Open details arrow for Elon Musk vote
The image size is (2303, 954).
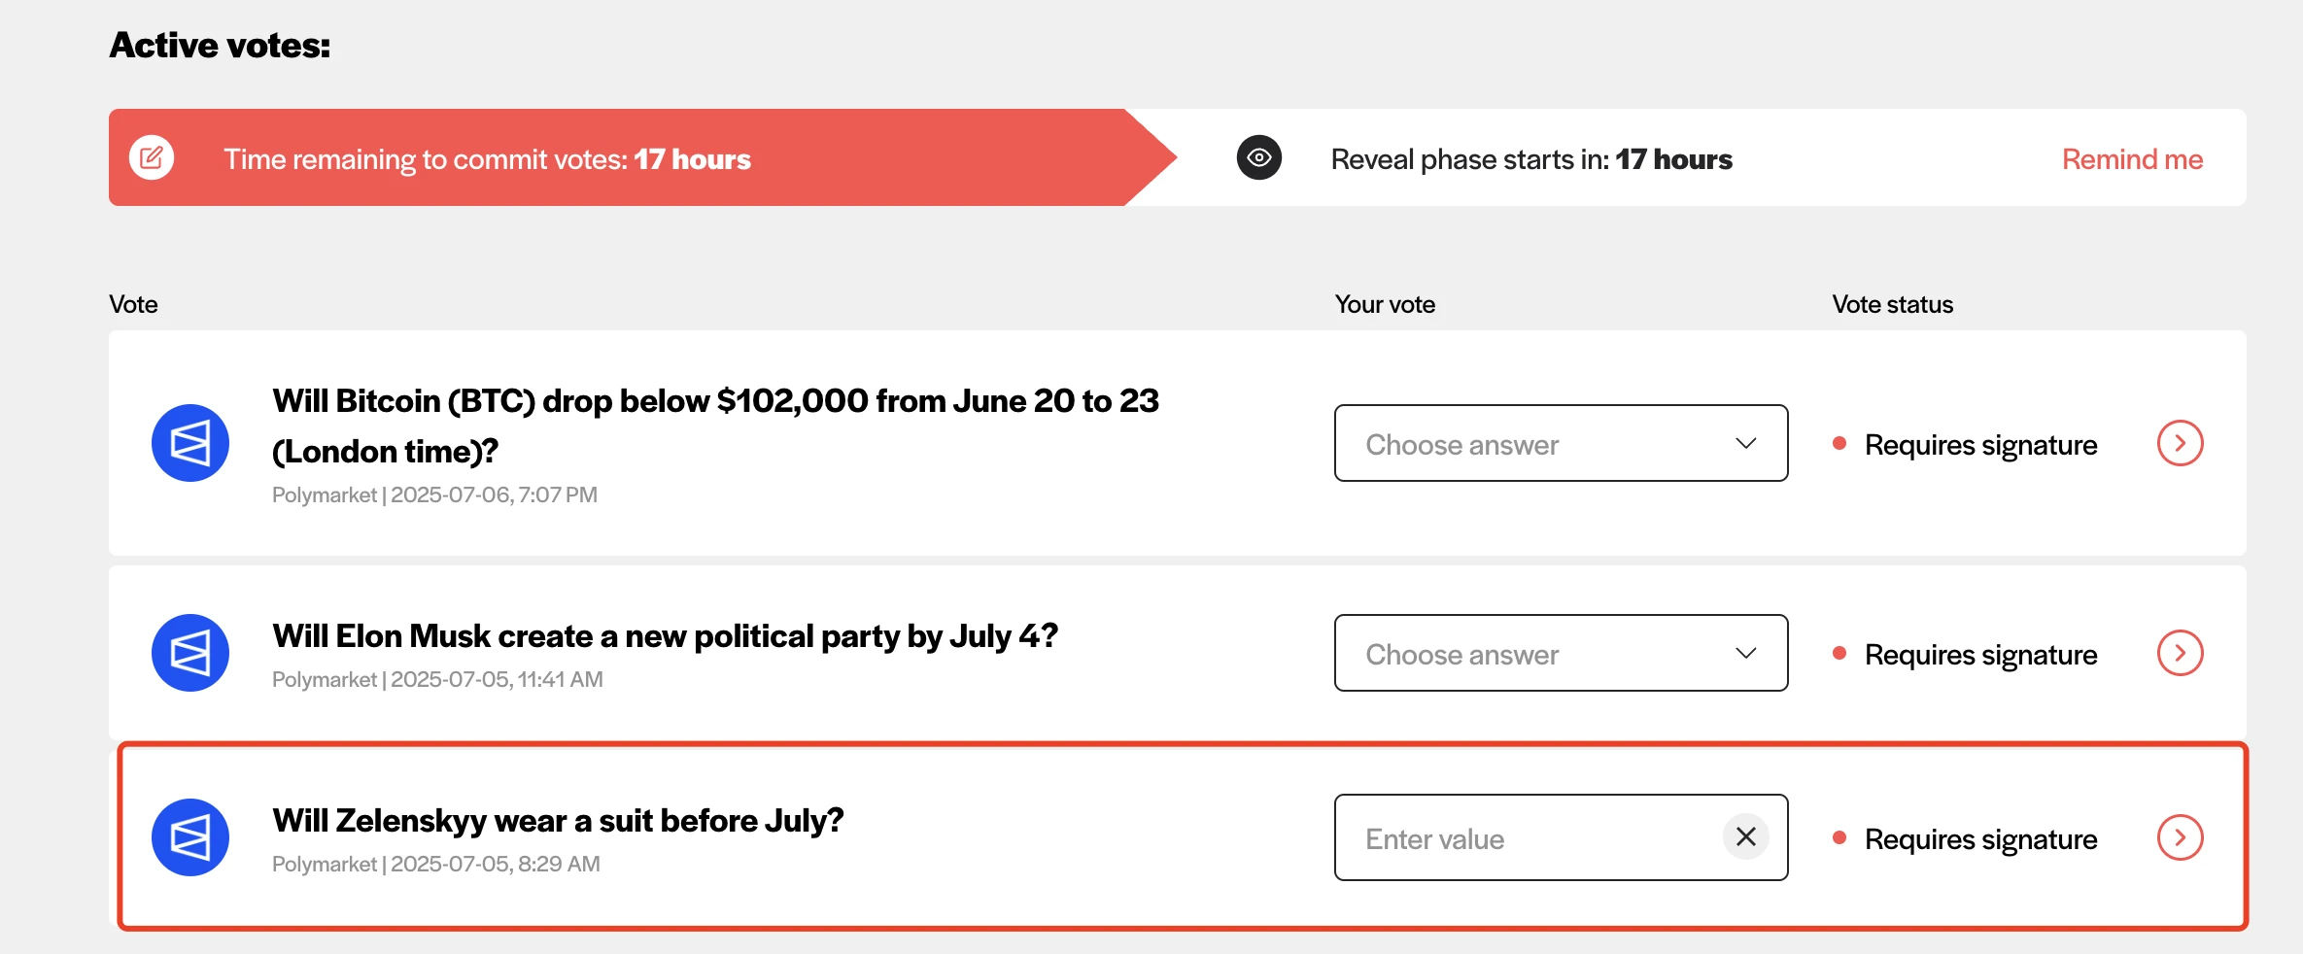(x=2180, y=653)
